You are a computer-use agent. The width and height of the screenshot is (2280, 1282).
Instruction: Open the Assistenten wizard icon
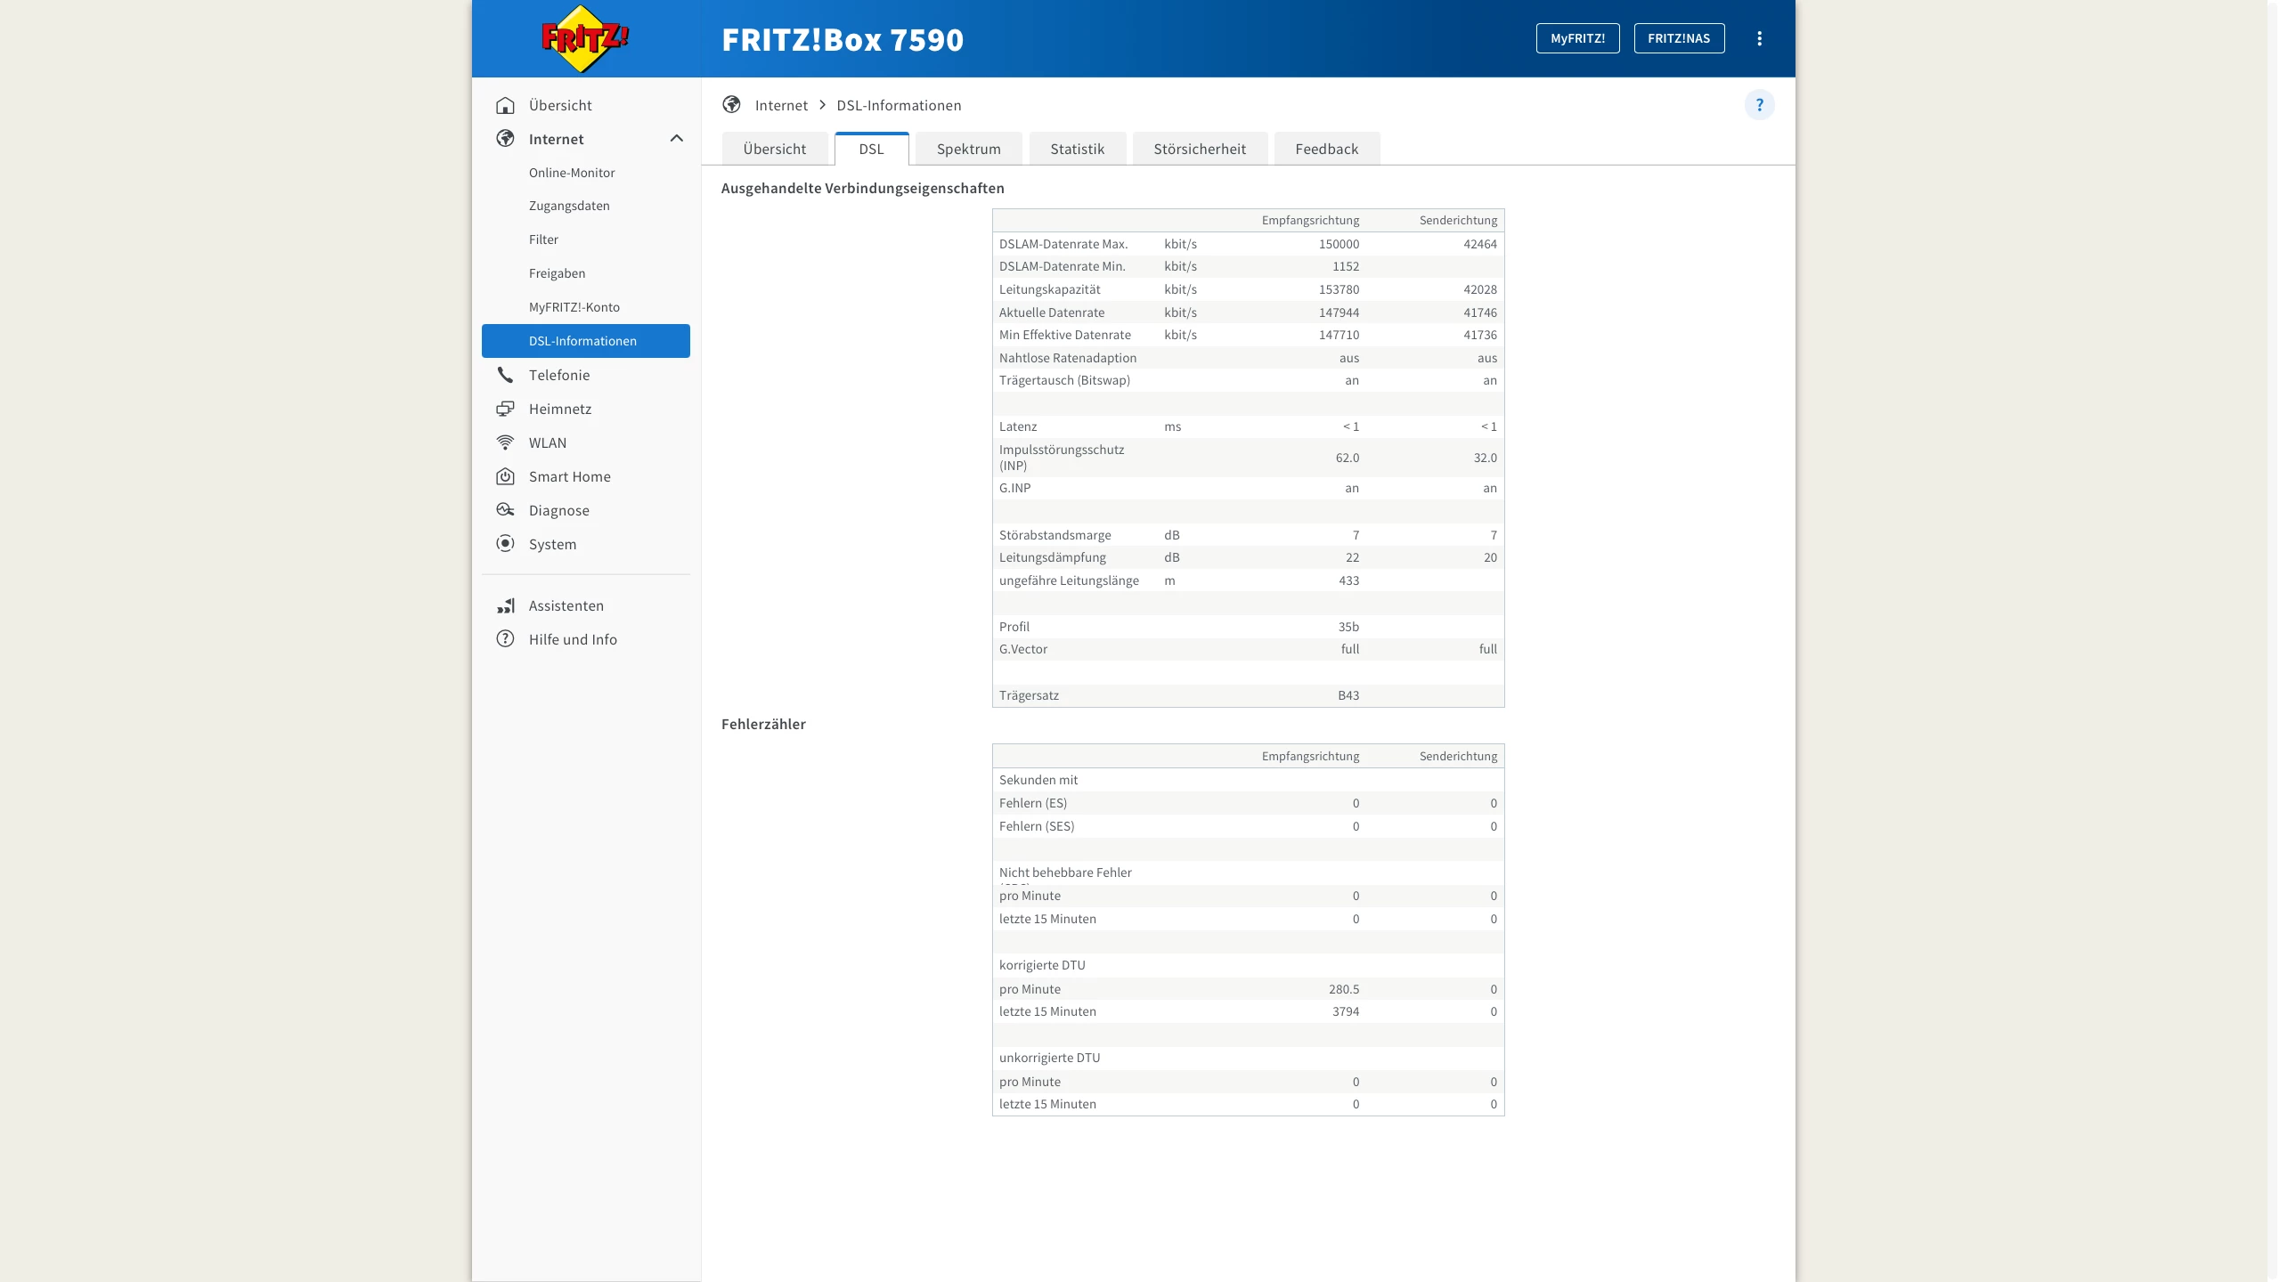point(505,605)
